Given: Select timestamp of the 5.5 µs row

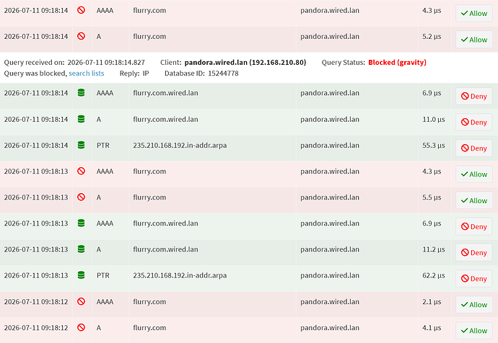Looking at the screenshot, I should [36, 197].
